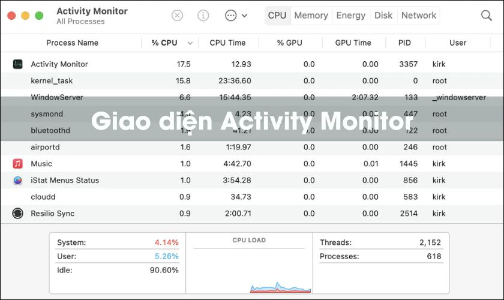Click the Threads count 2,152
Viewport: 504px width, 300px height.
(x=430, y=242)
